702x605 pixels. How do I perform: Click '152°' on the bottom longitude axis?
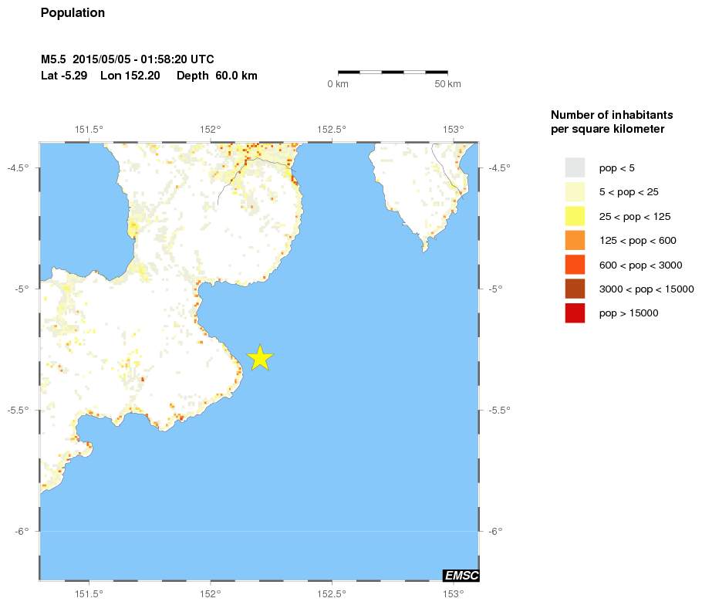click(x=211, y=593)
